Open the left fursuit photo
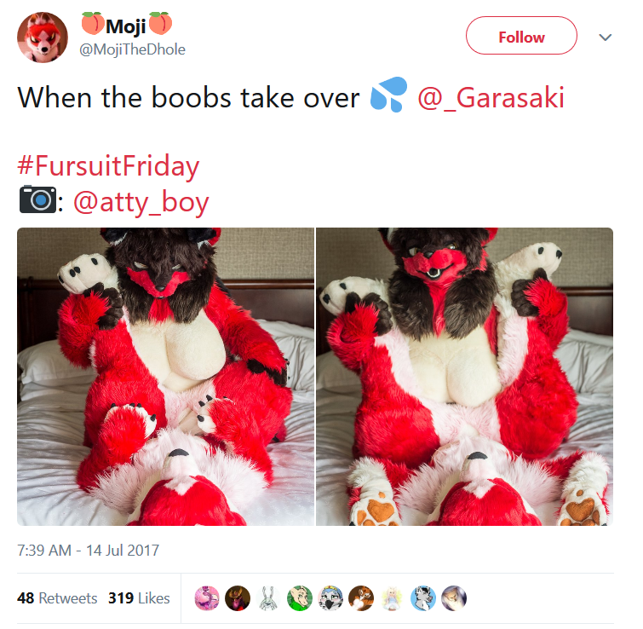 coord(166,377)
